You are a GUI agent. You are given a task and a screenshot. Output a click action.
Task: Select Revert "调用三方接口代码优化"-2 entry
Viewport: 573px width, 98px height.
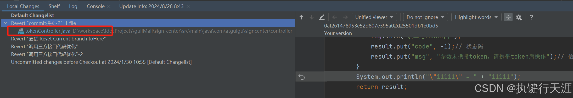coord(47,54)
